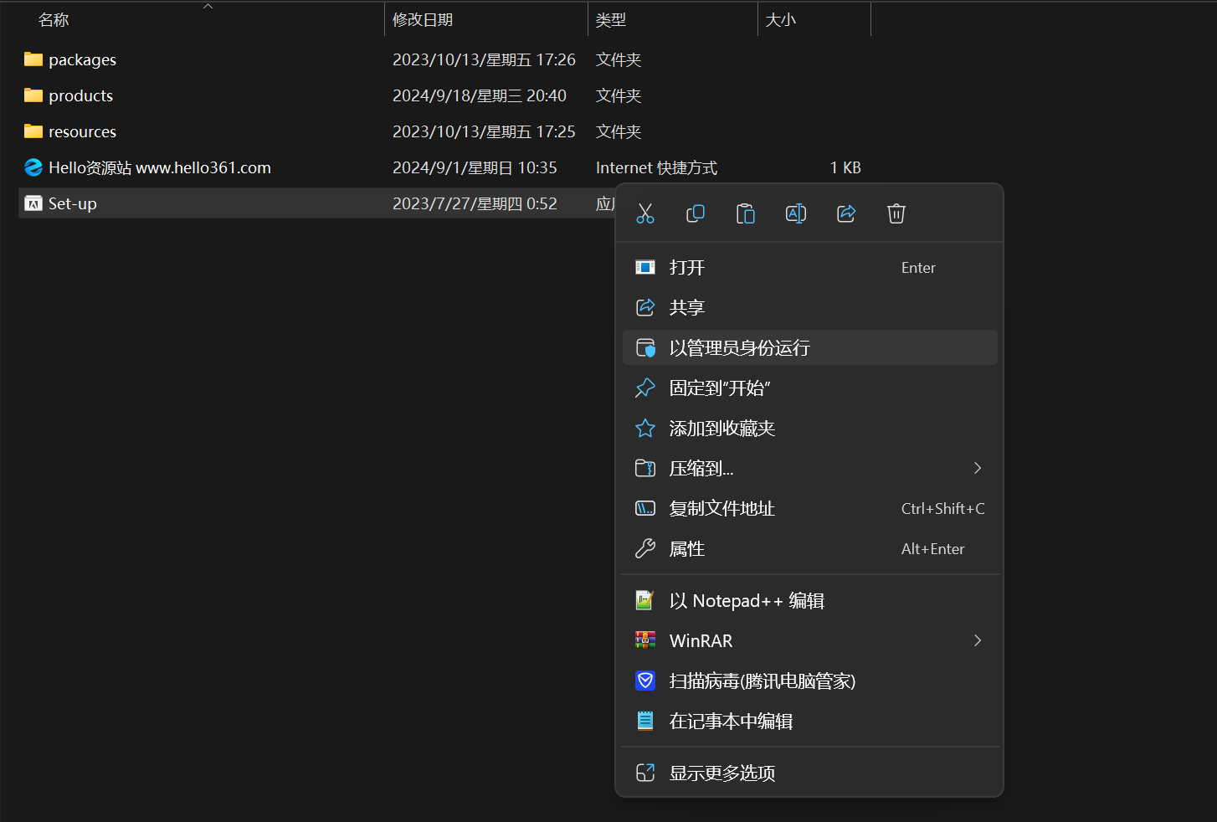Image resolution: width=1217 pixels, height=822 pixels.
Task: Click the Cut scissors icon
Action: 645,213
